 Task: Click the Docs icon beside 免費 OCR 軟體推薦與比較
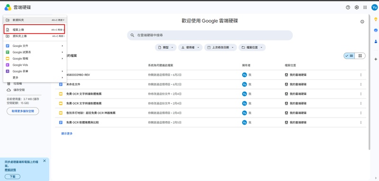click(61, 123)
